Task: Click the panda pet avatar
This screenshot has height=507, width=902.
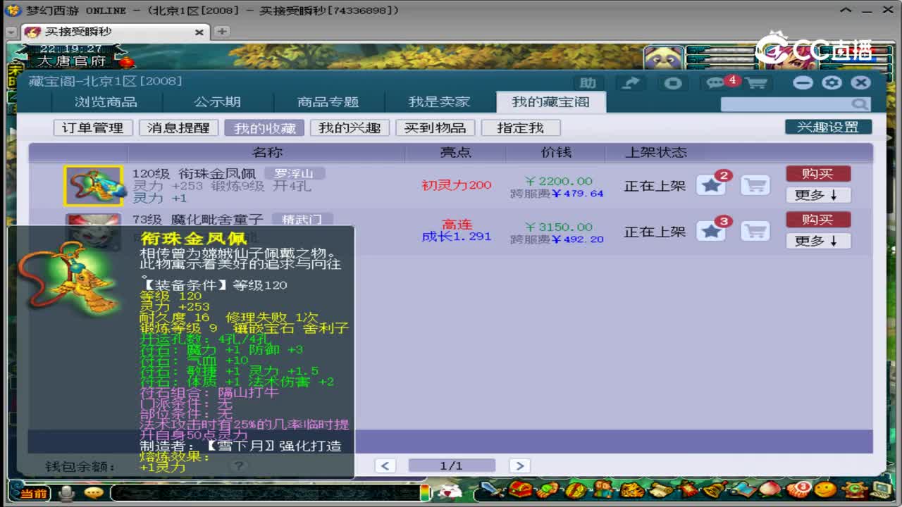Action: 664,58
